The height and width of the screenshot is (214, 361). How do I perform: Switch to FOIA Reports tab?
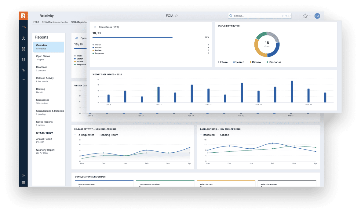[78, 22]
